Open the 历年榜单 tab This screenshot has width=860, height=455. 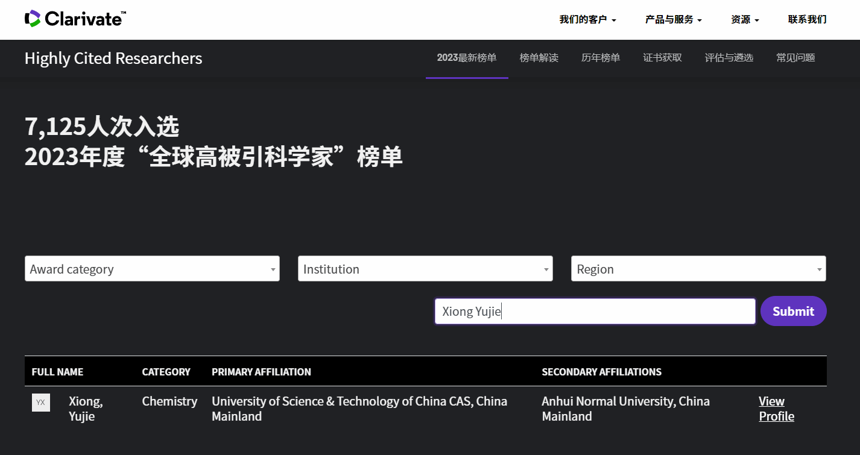(600, 58)
